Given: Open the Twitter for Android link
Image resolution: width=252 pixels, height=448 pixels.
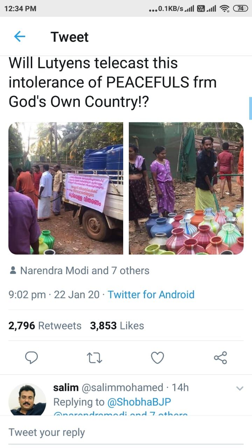Looking at the screenshot, I should 151,294.
